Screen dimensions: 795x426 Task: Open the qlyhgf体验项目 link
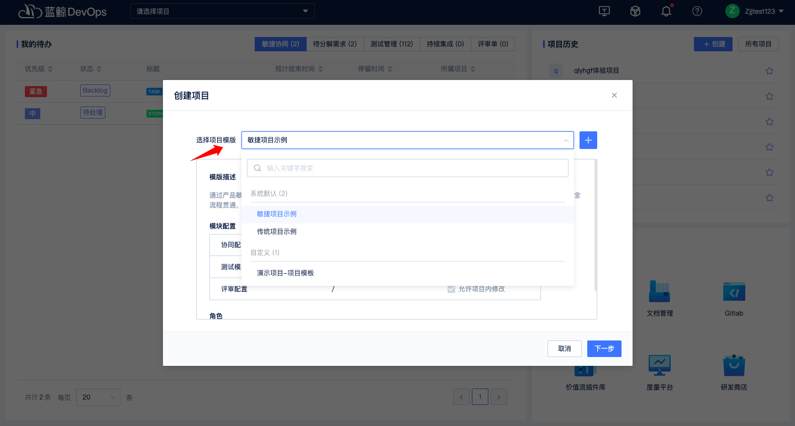tap(597, 71)
